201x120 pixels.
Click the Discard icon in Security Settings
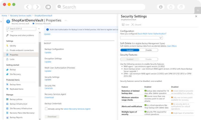(132, 25)
